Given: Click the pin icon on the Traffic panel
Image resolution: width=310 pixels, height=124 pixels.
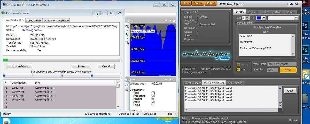Looking at the screenshot, I should point(170,21).
